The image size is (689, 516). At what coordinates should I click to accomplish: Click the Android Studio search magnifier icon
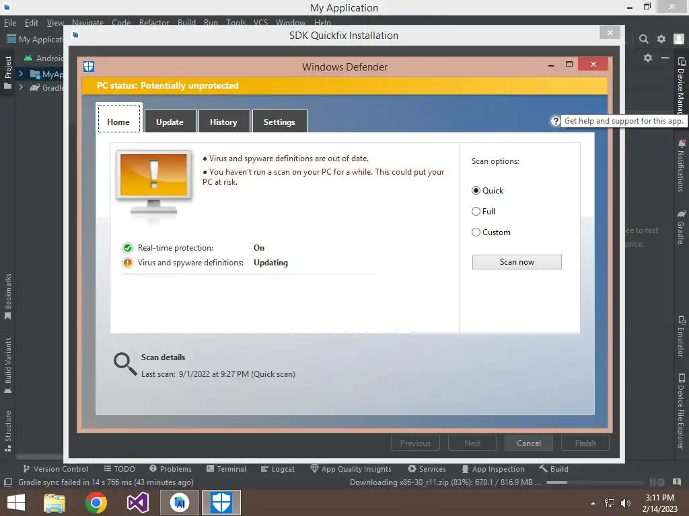644,39
